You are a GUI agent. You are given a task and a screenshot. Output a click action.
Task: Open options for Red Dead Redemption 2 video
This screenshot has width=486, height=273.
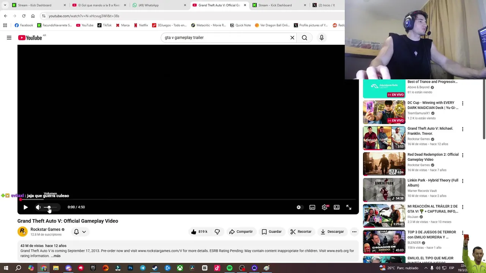[462, 155]
